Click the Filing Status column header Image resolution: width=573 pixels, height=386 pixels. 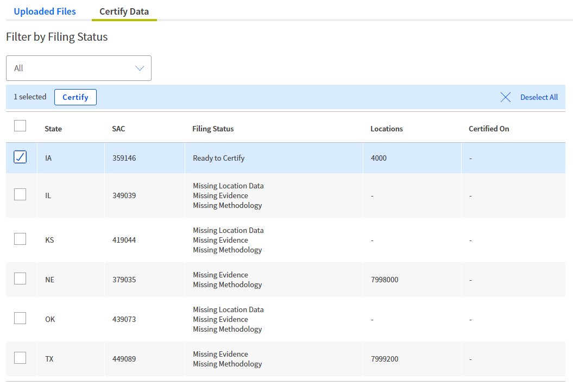[x=213, y=129]
